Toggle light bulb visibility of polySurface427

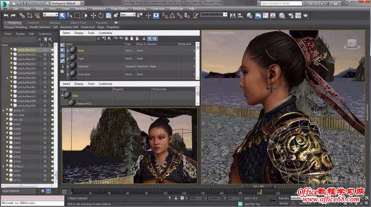[x=11, y=59]
